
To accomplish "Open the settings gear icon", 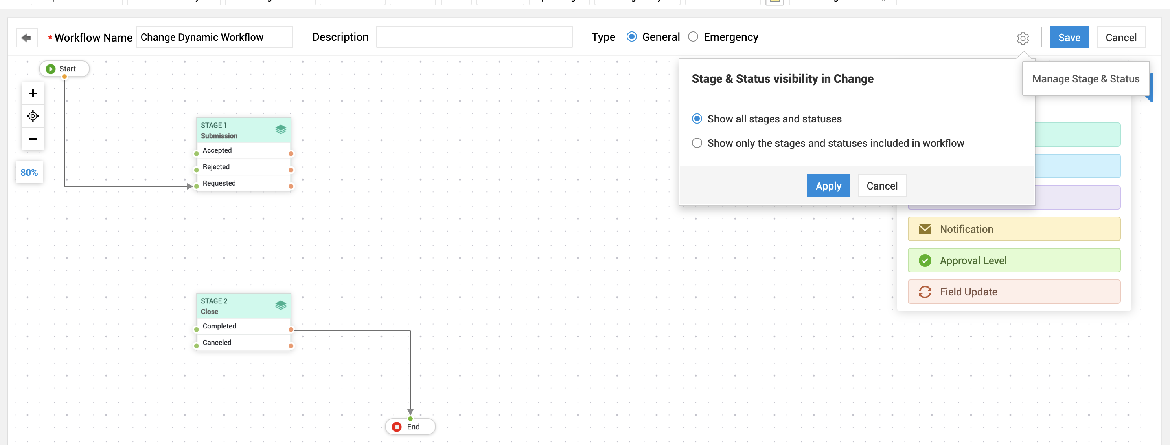I will (1023, 38).
